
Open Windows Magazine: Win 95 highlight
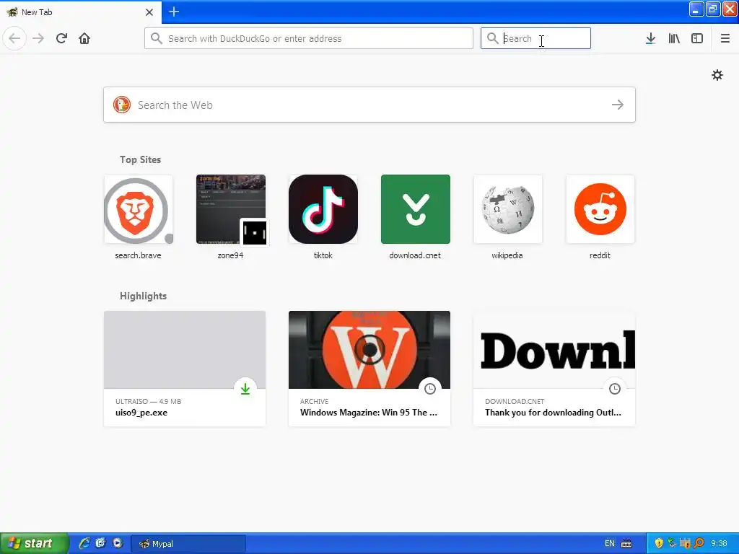[x=369, y=369]
